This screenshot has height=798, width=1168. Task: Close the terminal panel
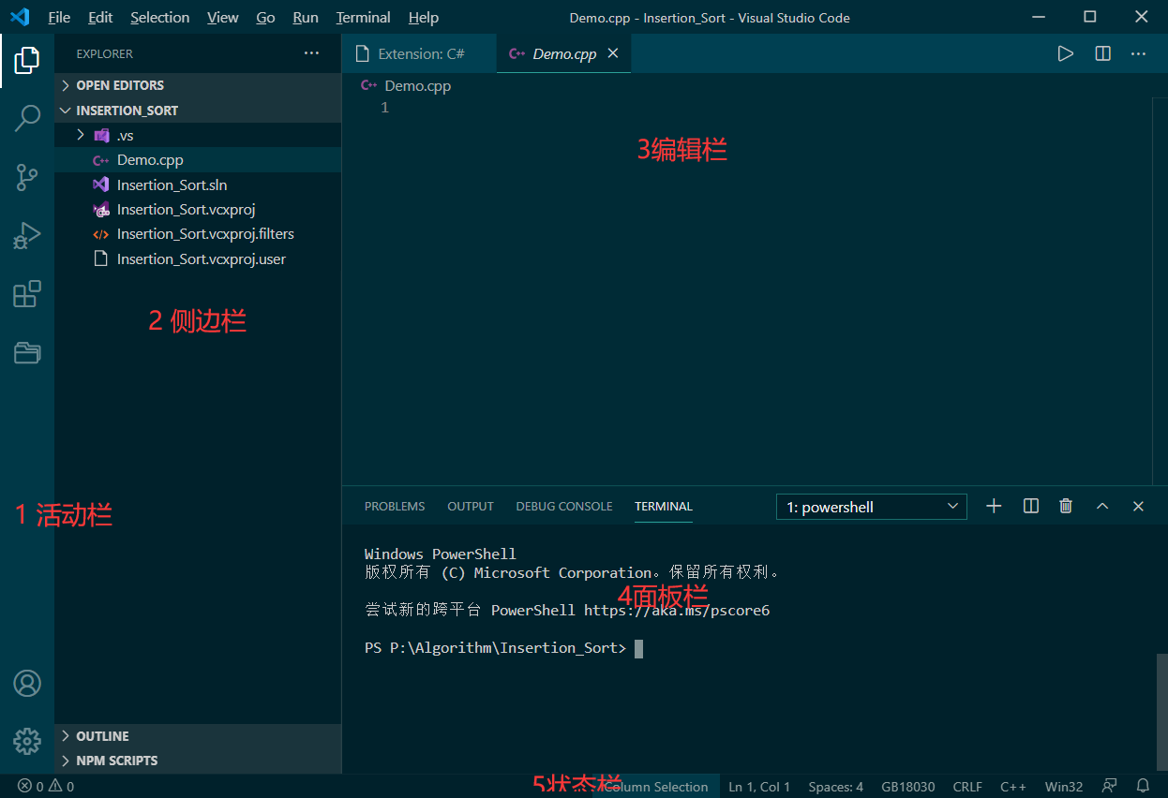coord(1138,506)
